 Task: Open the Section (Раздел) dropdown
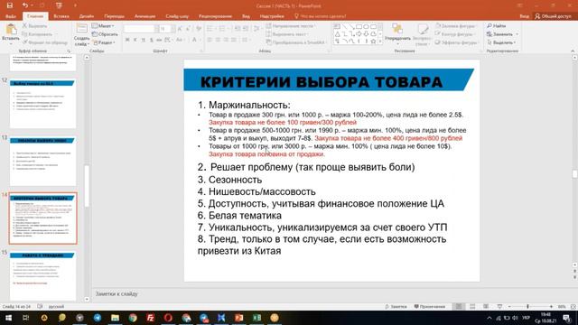(x=104, y=42)
